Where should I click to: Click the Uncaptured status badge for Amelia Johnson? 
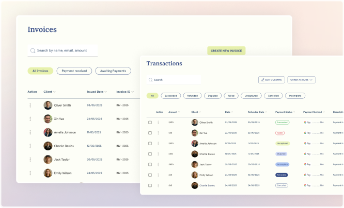[x=283, y=143]
